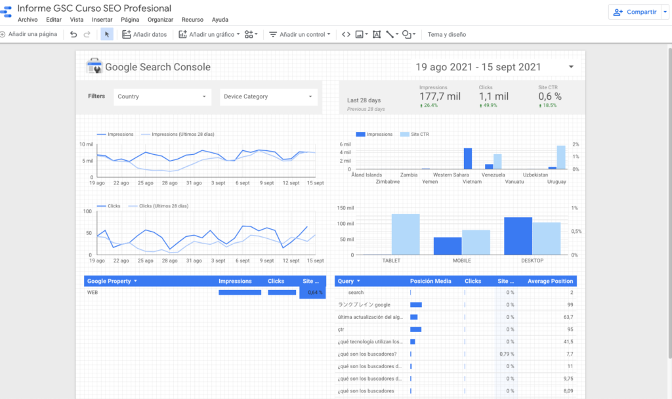
Task: Click the Google Search Console logo image
Action: 94,66
